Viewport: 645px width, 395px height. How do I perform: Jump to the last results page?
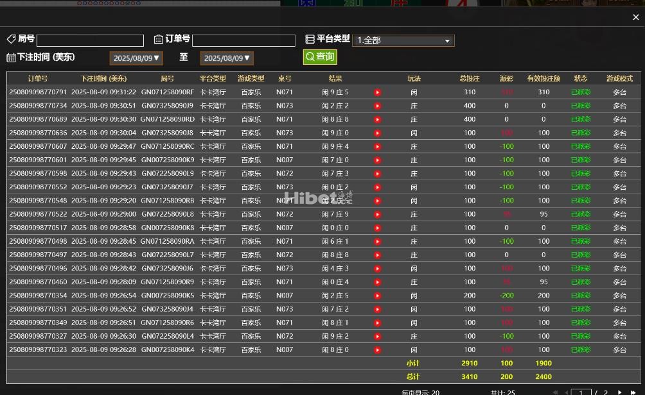pos(633,392)
